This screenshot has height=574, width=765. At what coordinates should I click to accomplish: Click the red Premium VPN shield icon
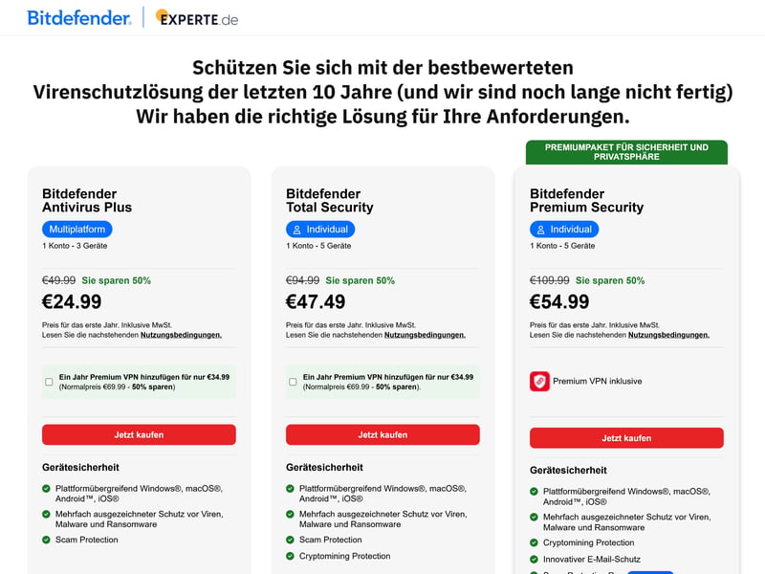coord(539,381)
